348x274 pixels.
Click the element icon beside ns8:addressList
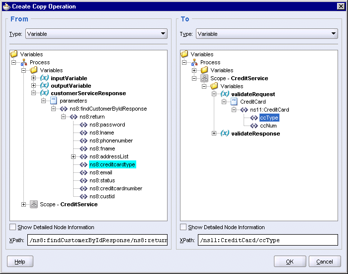click(x=84, y=156)
